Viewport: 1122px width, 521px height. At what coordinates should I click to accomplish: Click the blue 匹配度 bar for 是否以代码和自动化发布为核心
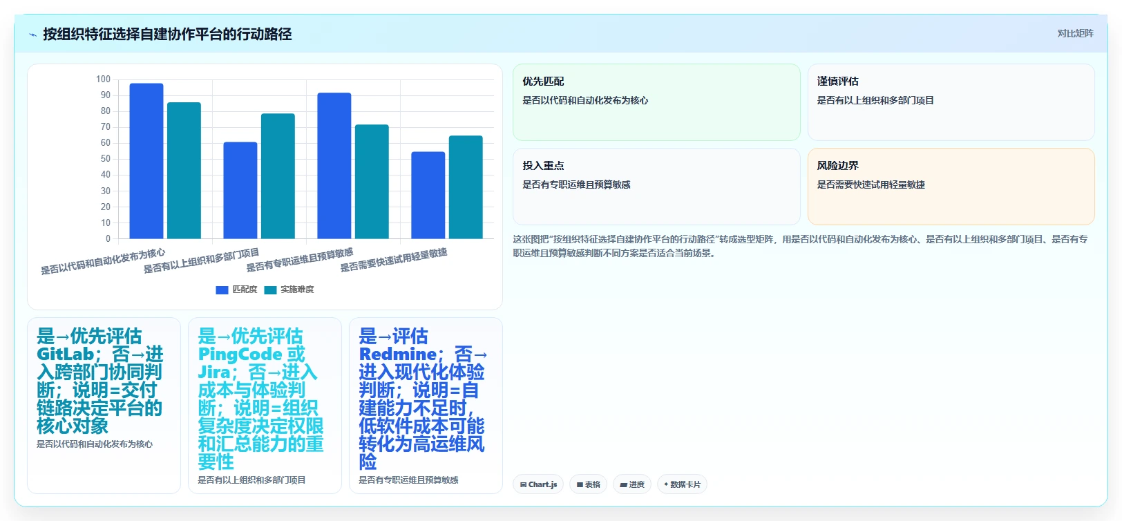146,161
